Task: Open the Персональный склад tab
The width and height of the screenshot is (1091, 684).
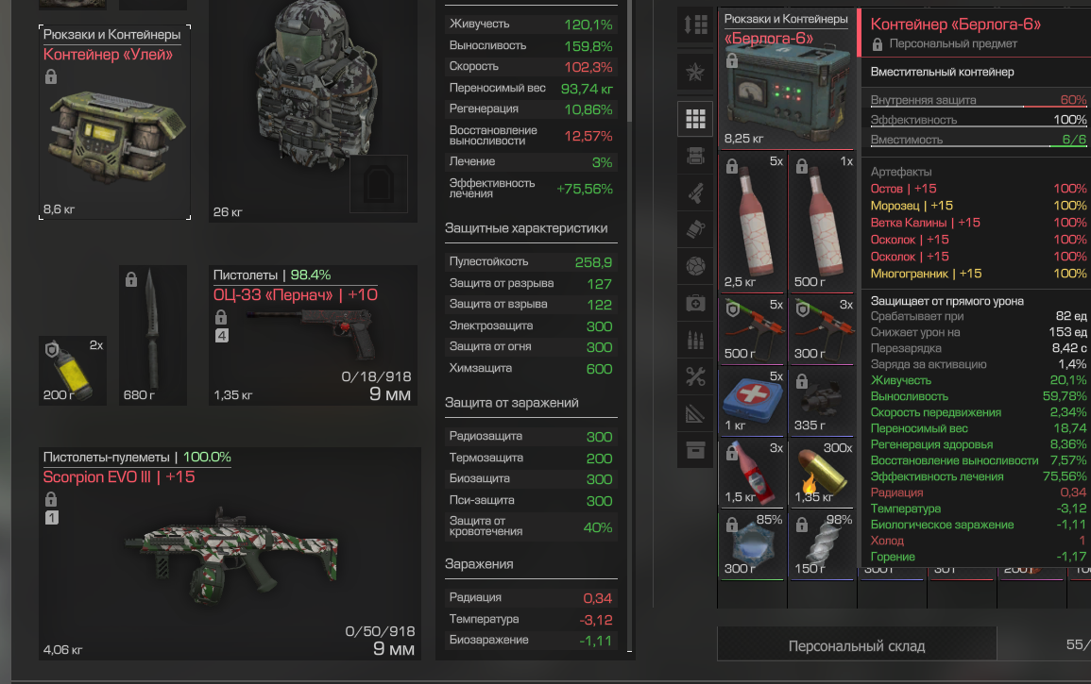Action: click(x=857, y=645)
